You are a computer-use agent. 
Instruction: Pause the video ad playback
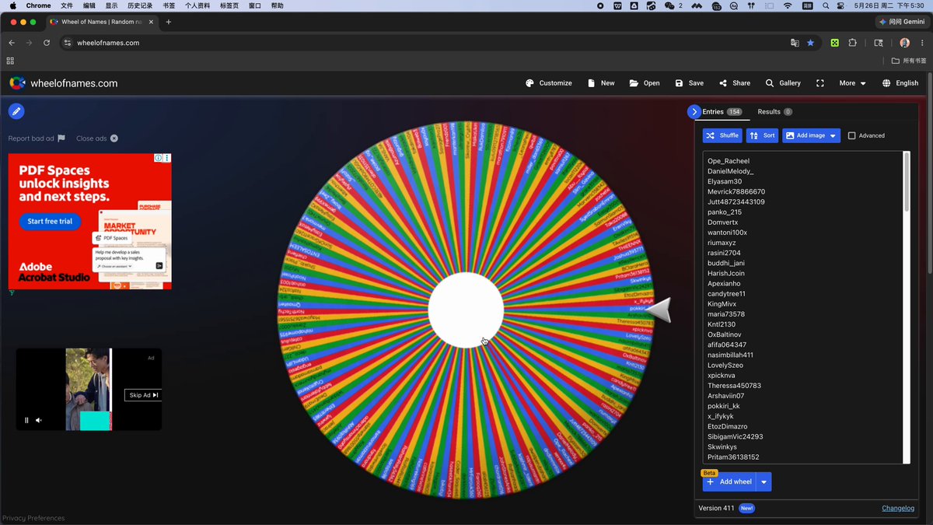pyautogui.click(x=26, y=420)
